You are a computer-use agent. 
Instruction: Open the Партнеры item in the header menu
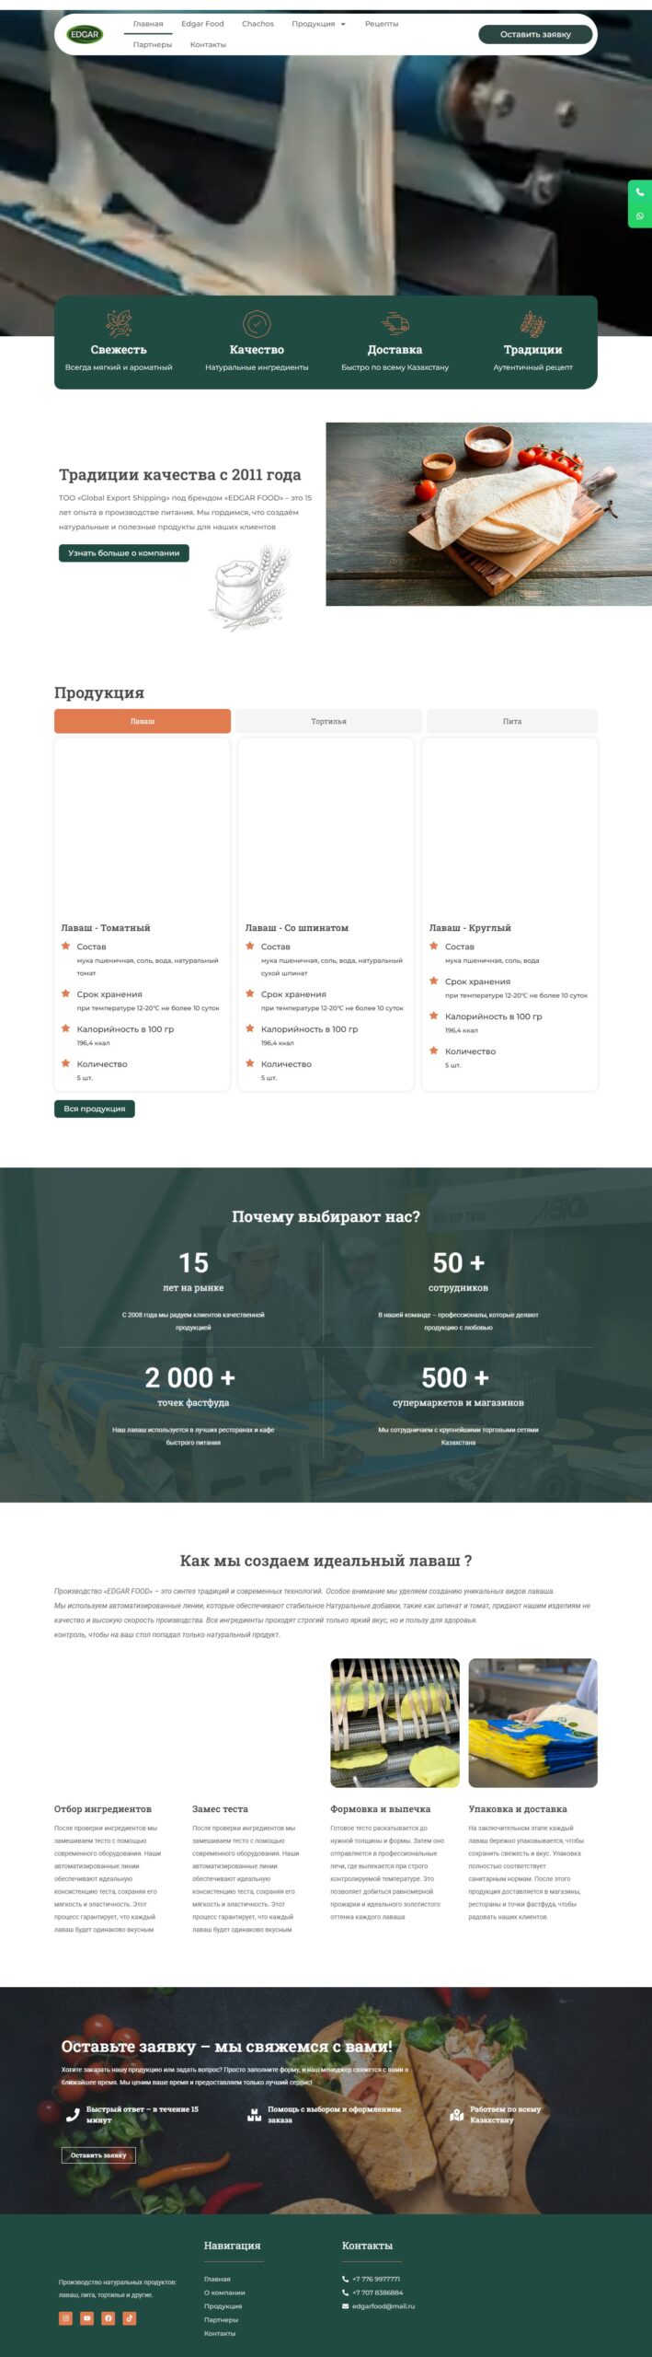pos(153,44)
